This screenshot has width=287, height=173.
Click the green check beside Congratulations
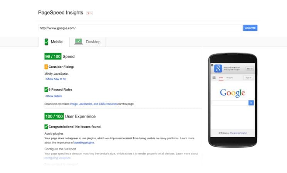[x=46, y=127]
